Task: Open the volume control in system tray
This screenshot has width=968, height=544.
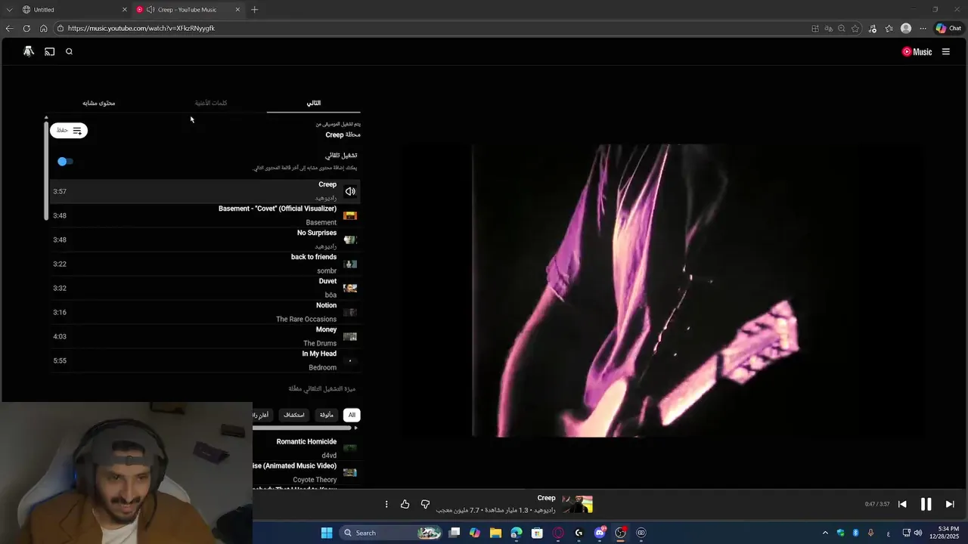Action: click(918, 533)
